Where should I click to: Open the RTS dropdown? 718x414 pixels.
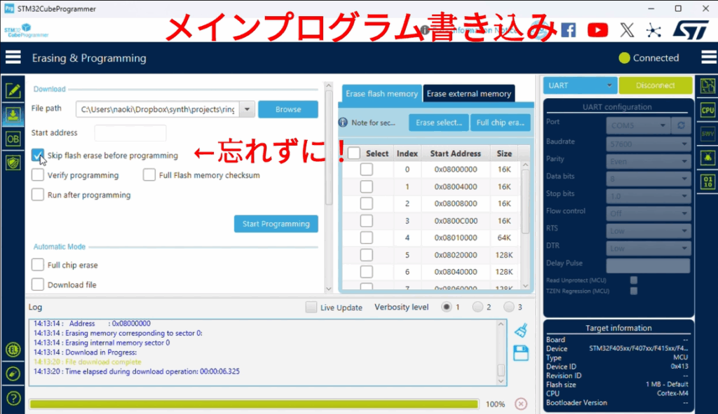point(648,231)
